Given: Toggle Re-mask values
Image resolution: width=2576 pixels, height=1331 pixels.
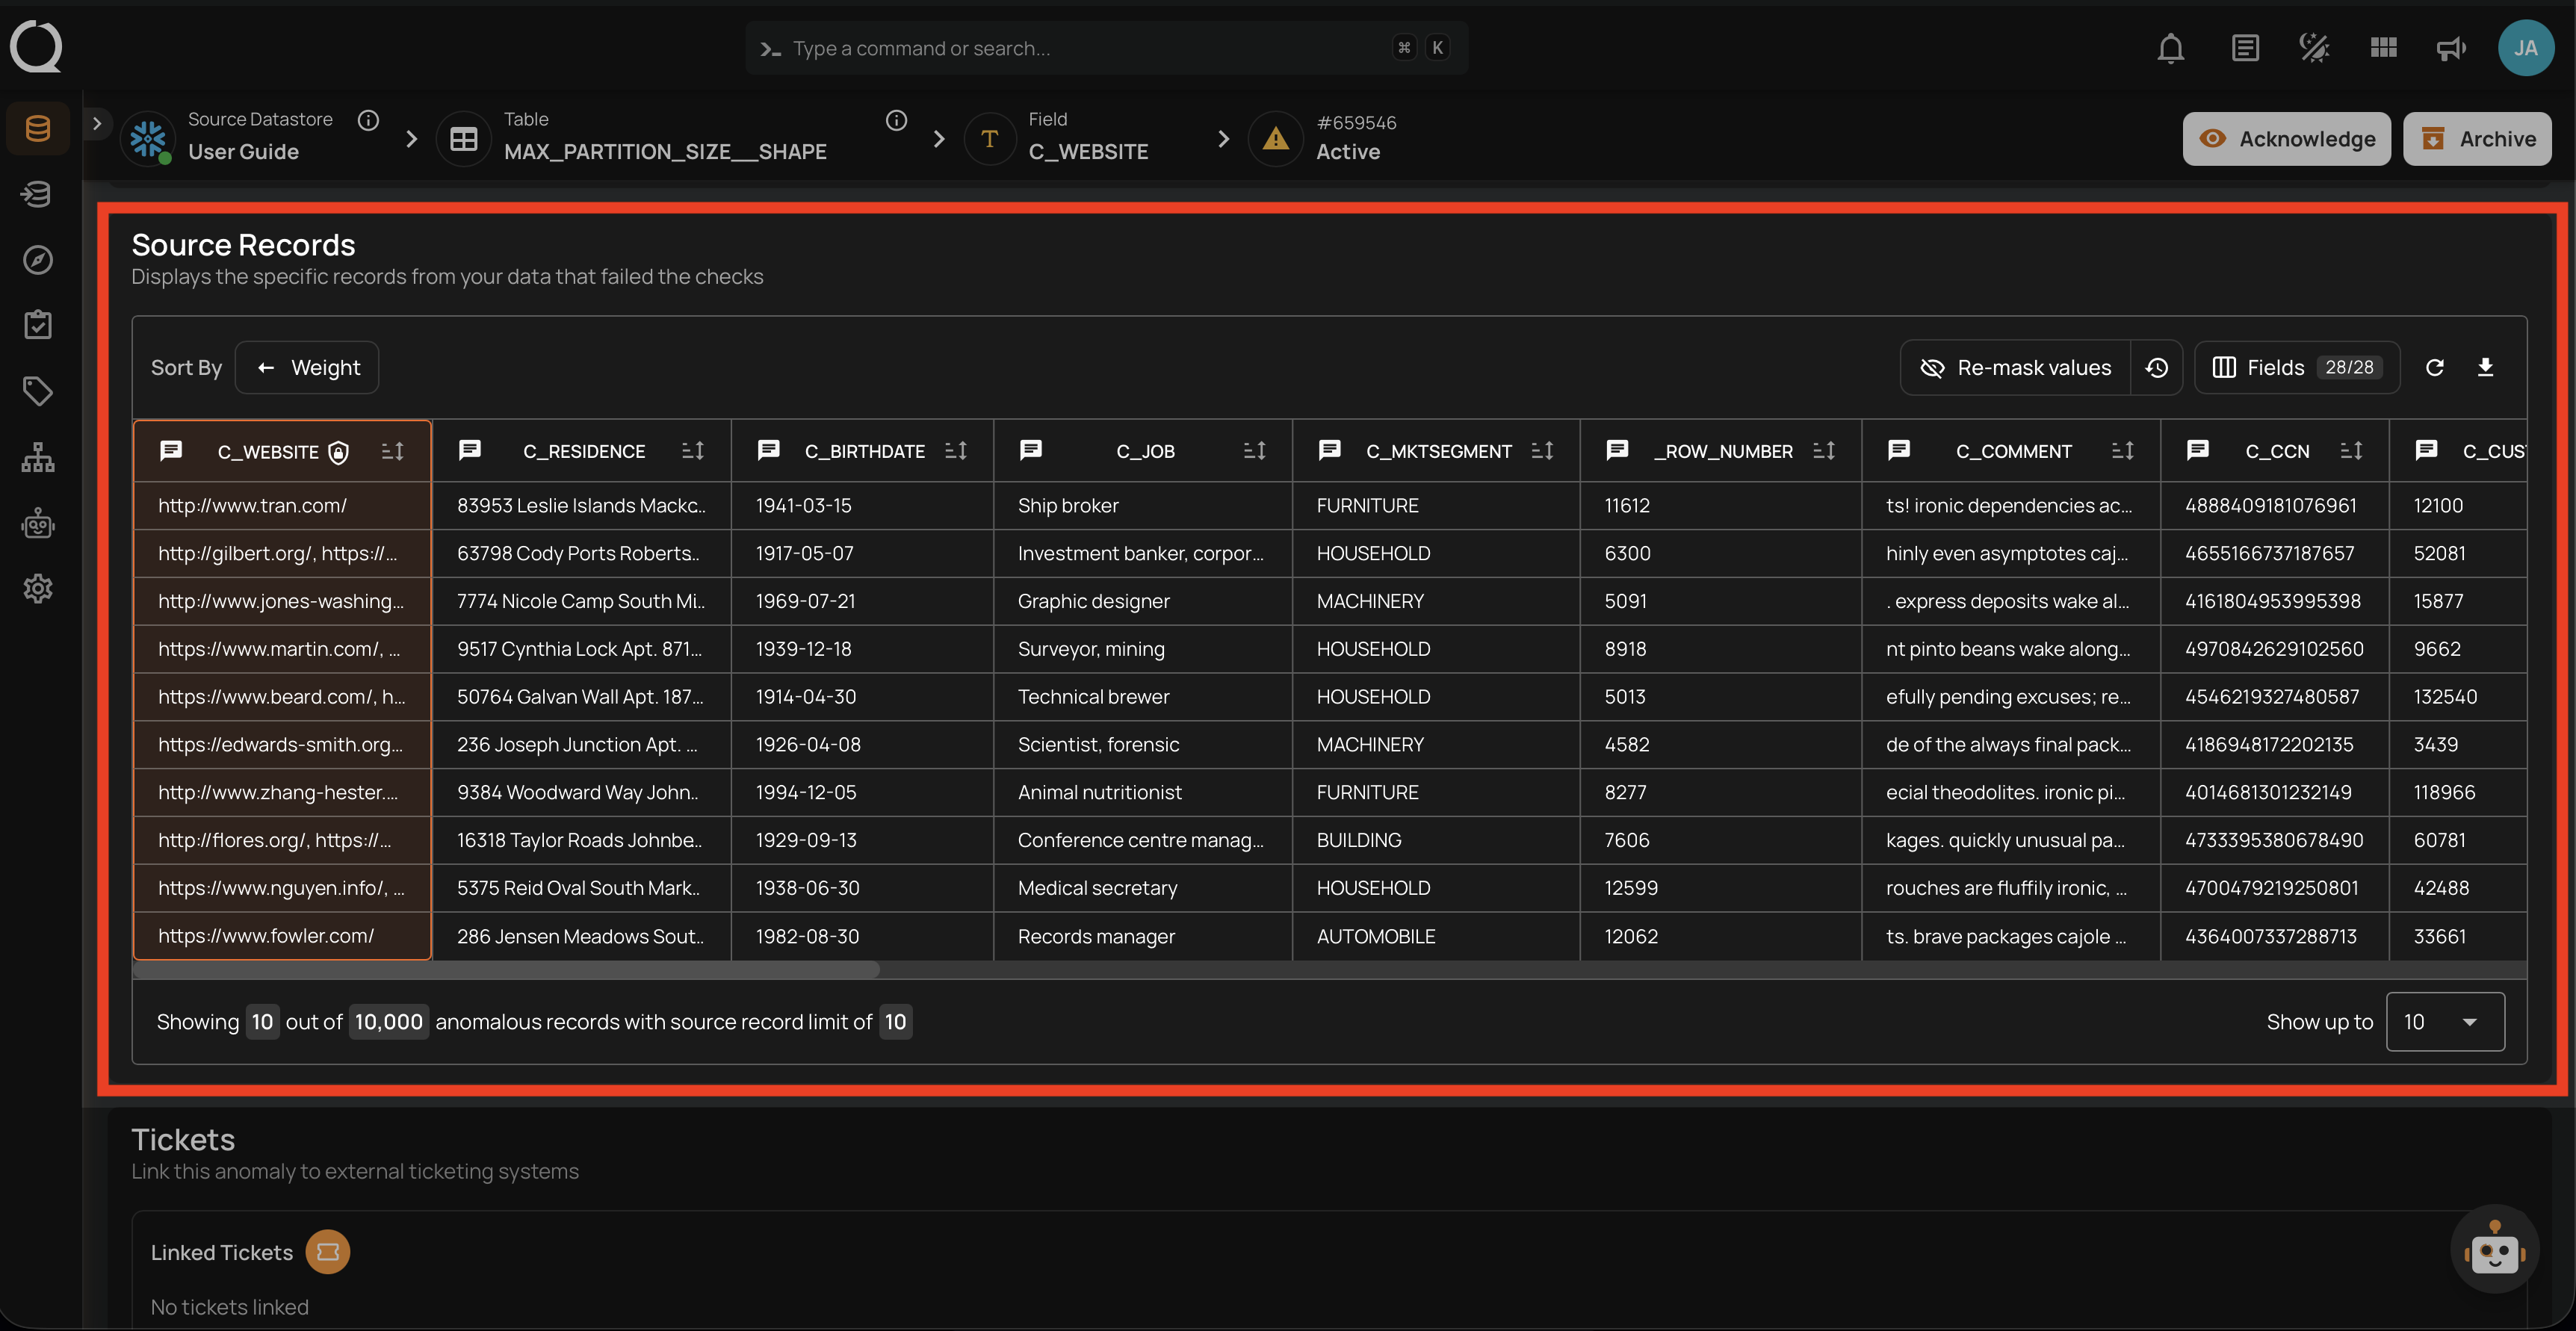Looking at the screenshot, I should [x=2015, y=367].
